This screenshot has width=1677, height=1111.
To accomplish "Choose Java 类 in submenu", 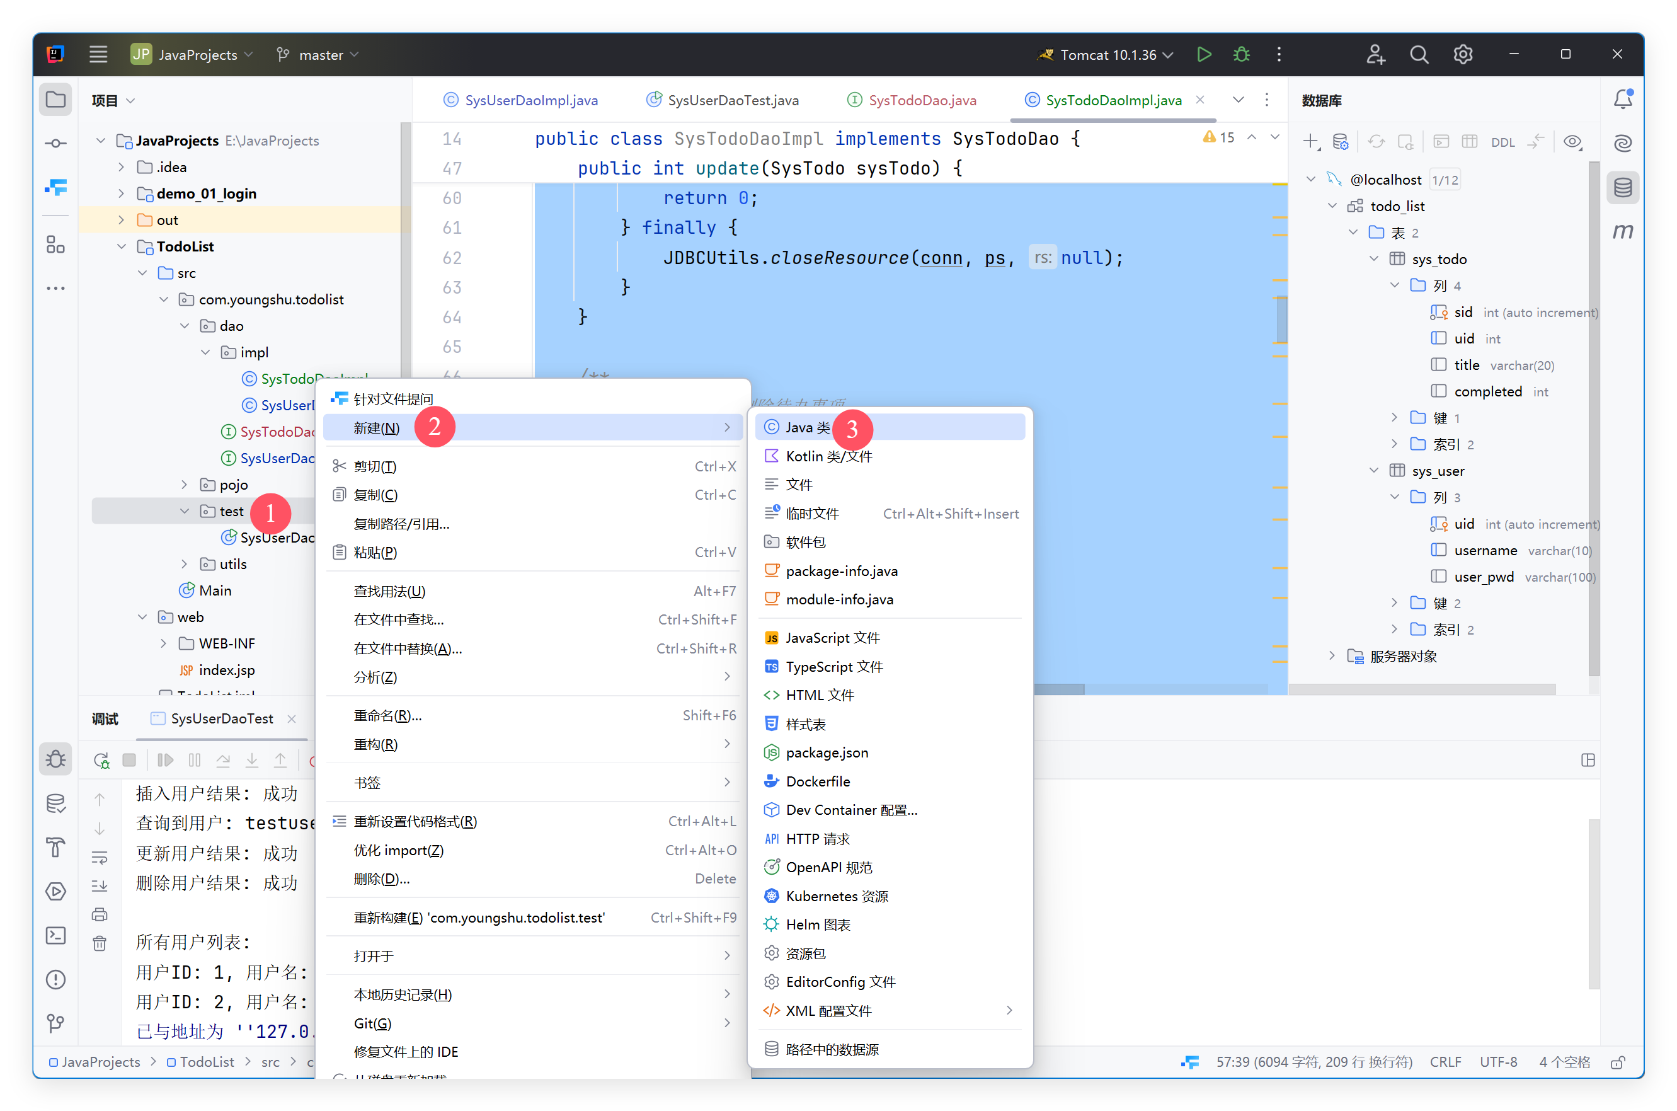I will pyautogui.click(x=890, y=427).
